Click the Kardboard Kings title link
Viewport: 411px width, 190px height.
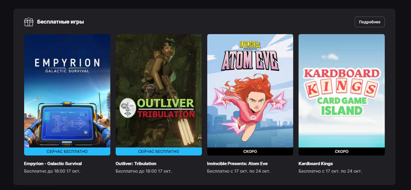(316, 164)
